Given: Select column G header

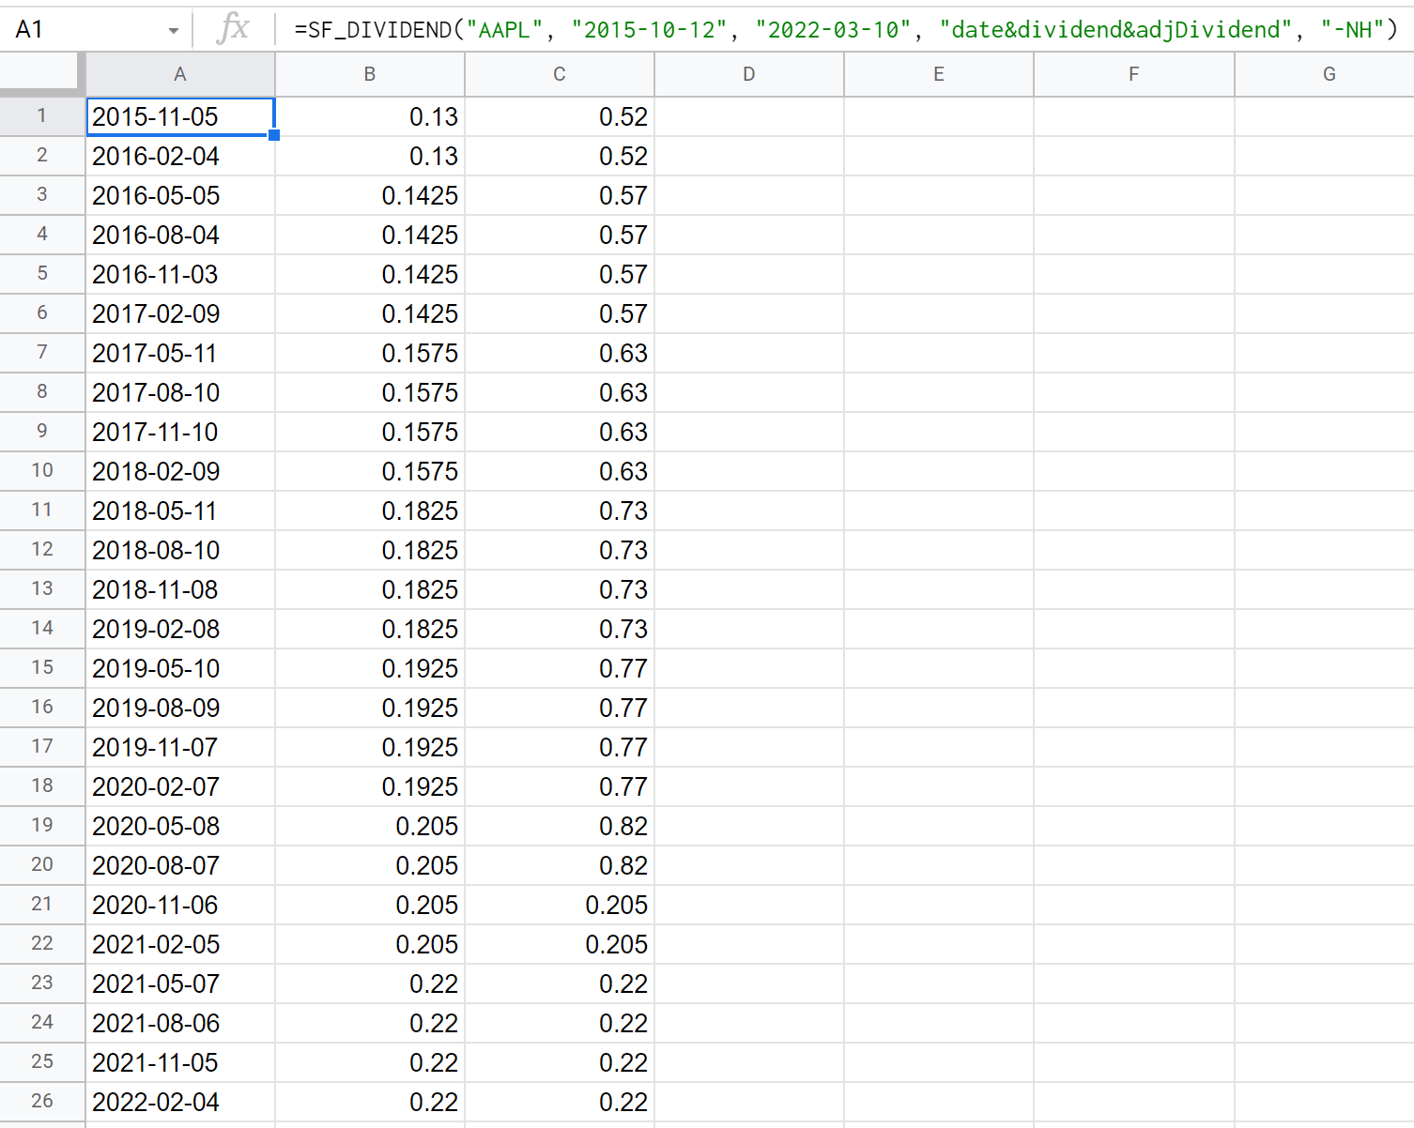Looking at the screenshot, I should pos(1325,74).
